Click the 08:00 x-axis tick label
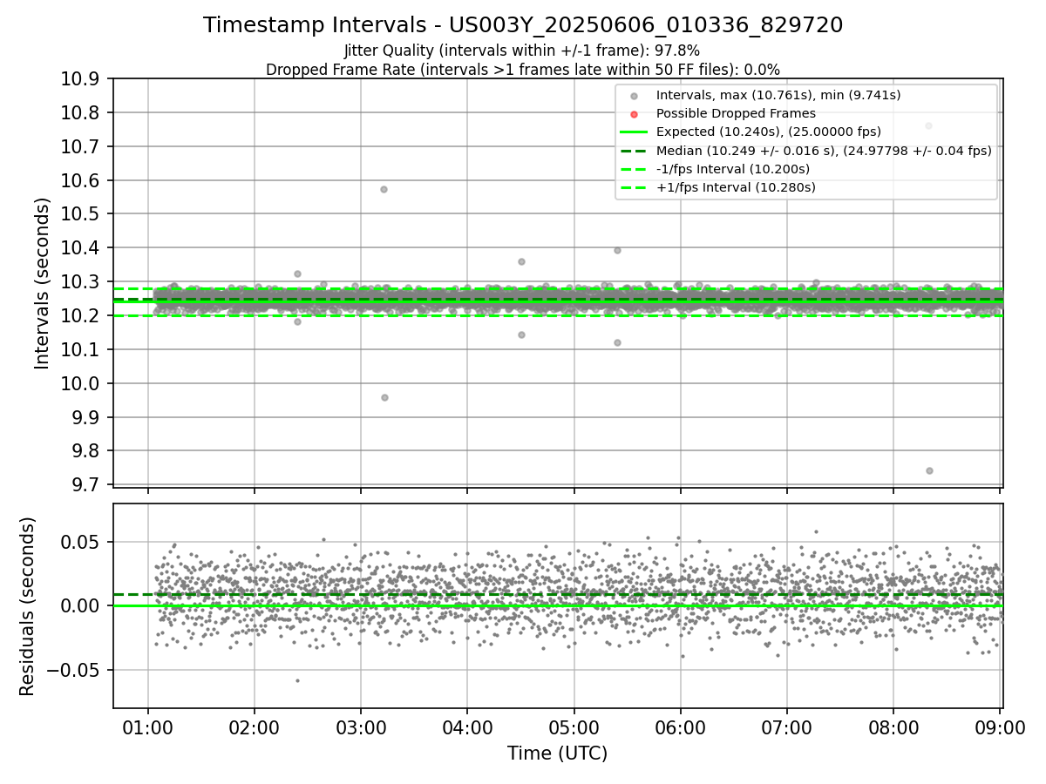Image resolution: width=1046 pixels, height=784 pixels. [893, 727]
